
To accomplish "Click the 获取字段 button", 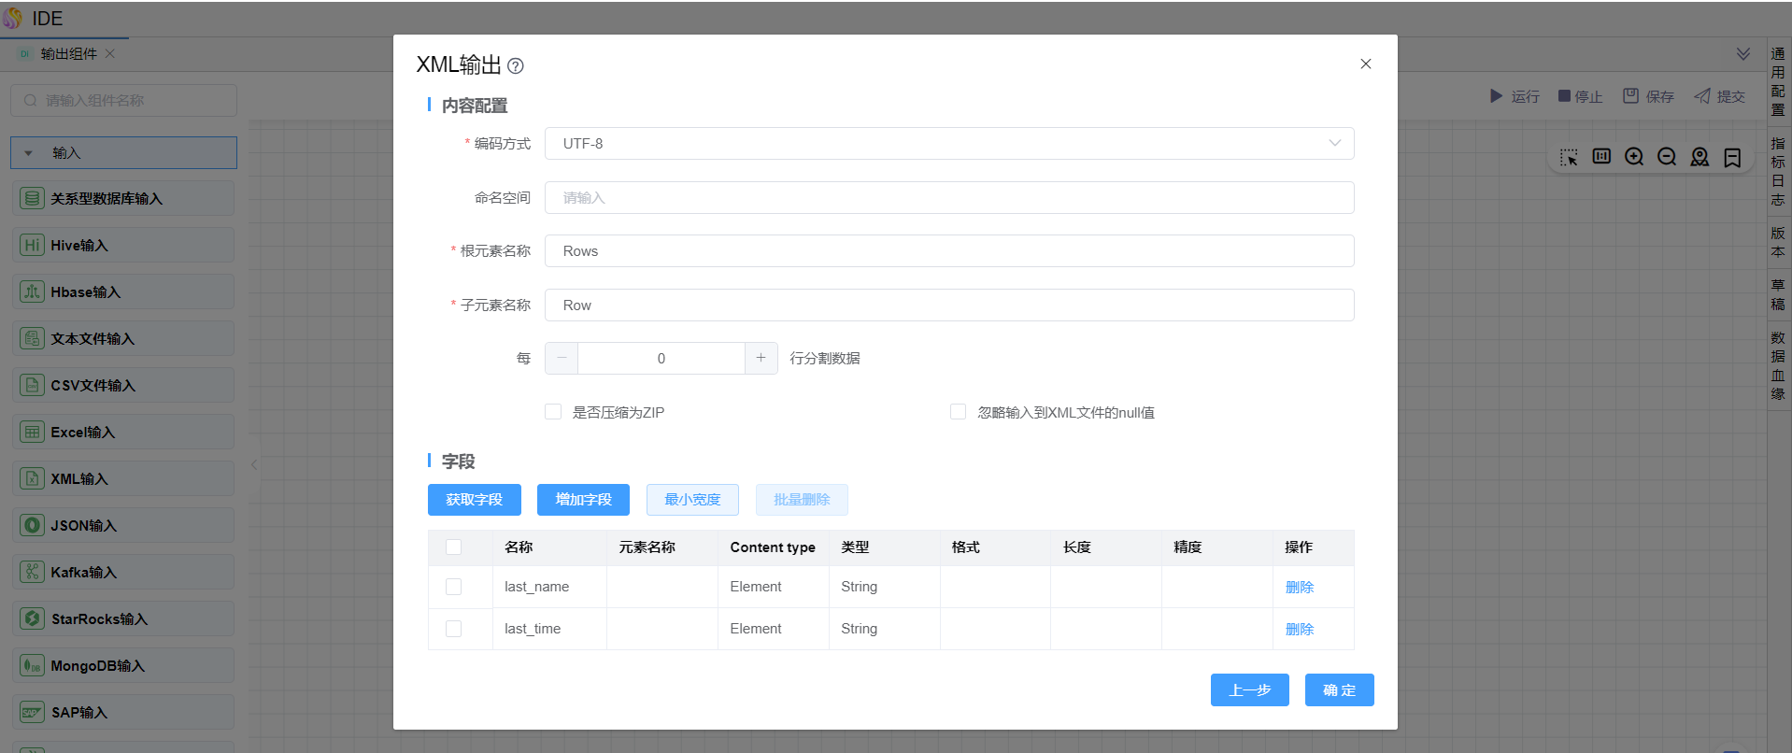I will pyautogui.click(x=474, y=500).
